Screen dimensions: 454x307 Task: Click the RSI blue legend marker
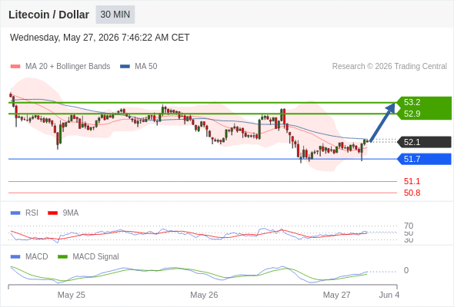click(x=15, y=213)
